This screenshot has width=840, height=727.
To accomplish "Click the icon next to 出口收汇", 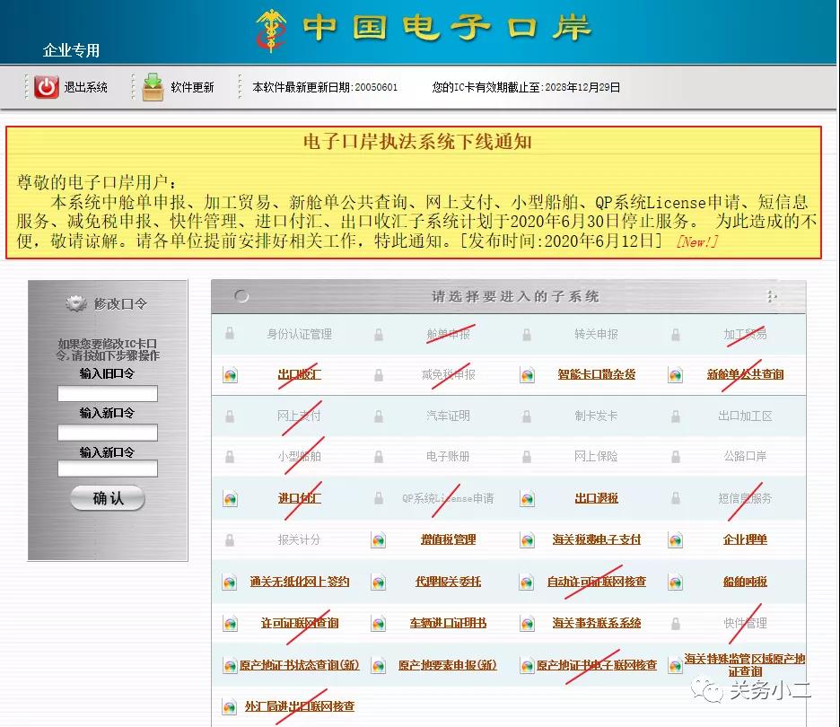I will [230, 375].
